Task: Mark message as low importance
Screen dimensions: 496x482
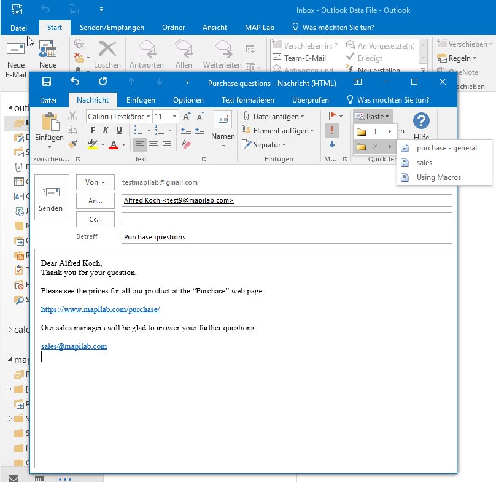Action: pyautogui.click(x=332, y=145)
